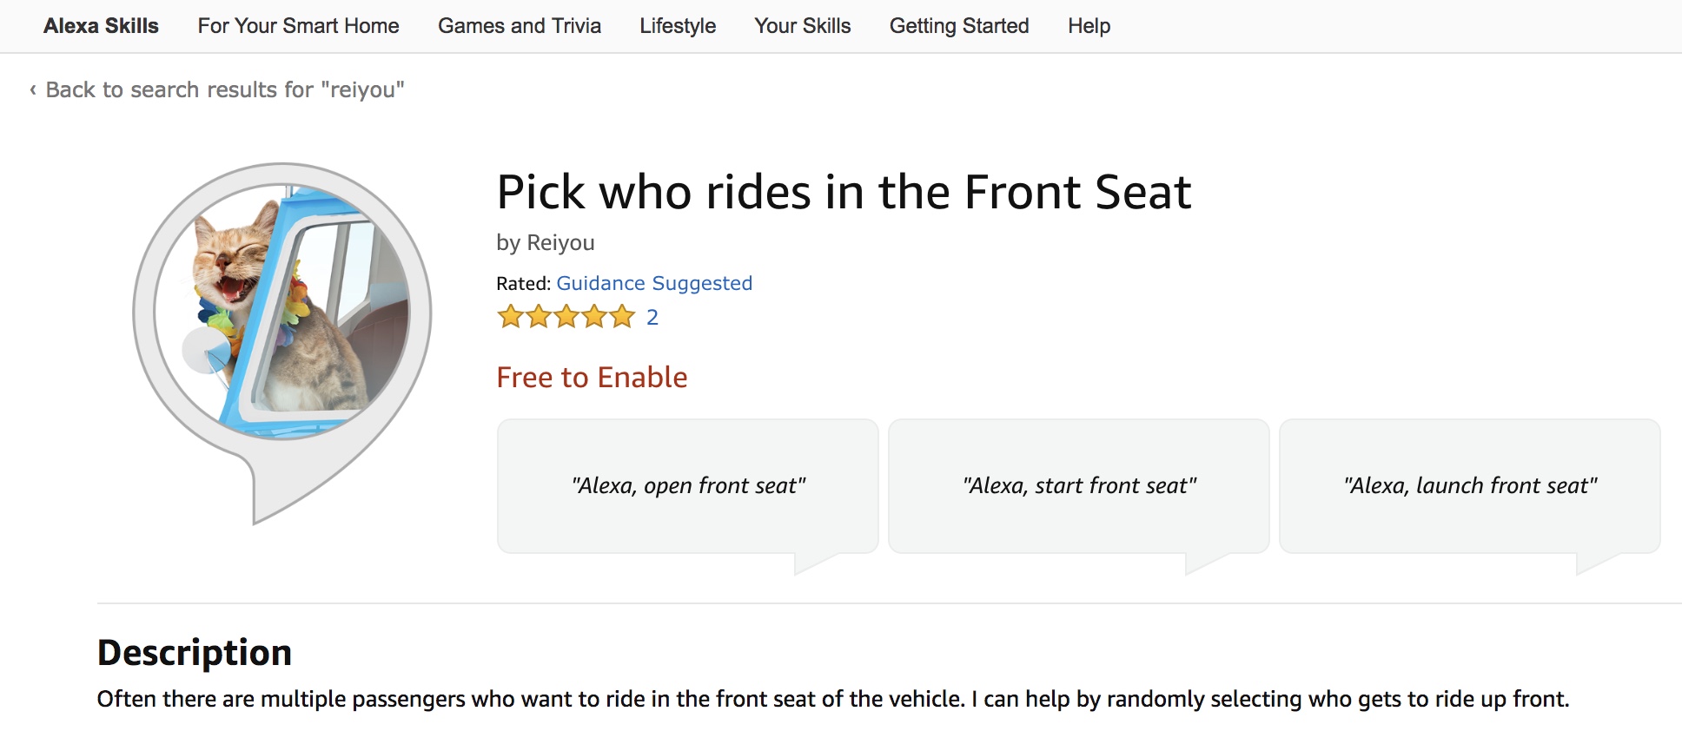Select the Lifestyle menu item

(x=678, y=26)
